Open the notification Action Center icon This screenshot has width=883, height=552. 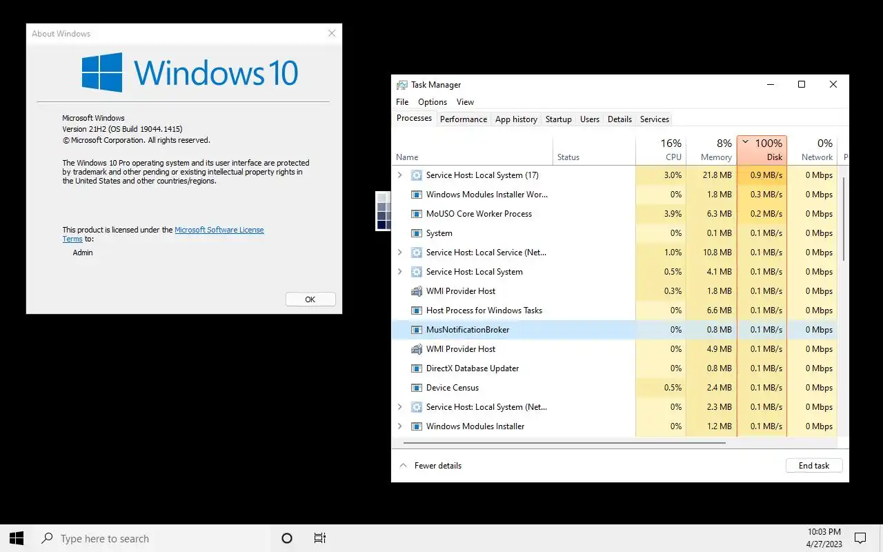pos(860,538)
